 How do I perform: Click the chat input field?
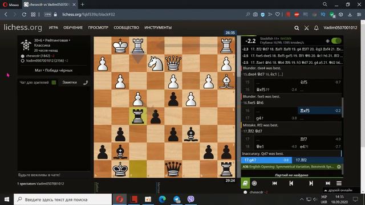54,175
